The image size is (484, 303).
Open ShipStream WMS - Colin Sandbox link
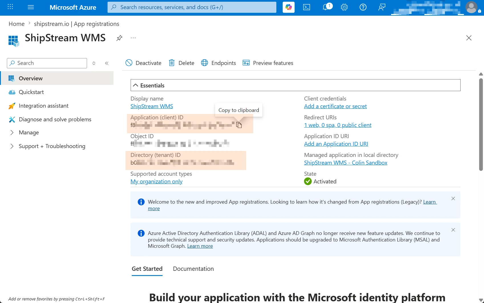tap(346, 163)
